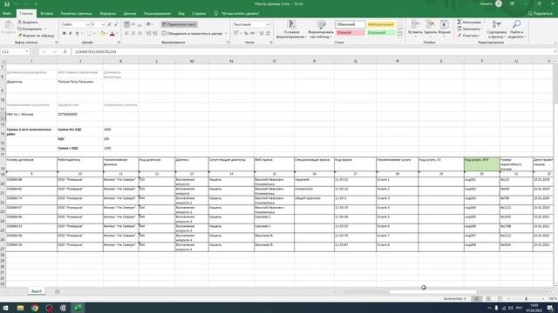Click the text orientation icon
The image size is (558, 313).
point(149,24)
